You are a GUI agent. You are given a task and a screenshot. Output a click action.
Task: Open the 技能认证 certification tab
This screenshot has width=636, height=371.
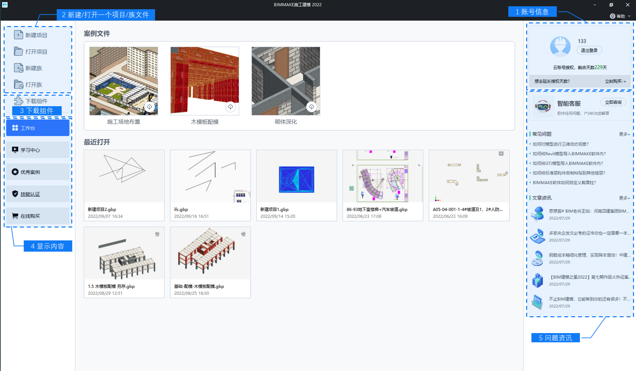click(38, 194)
